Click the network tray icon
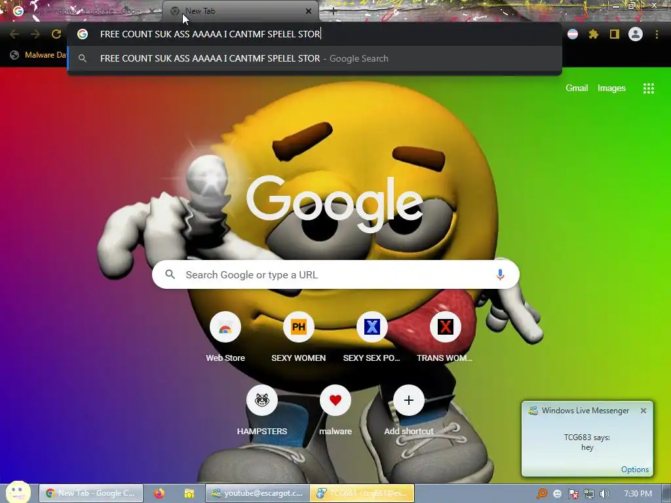 pyautogui.click(x=589, y=494)
